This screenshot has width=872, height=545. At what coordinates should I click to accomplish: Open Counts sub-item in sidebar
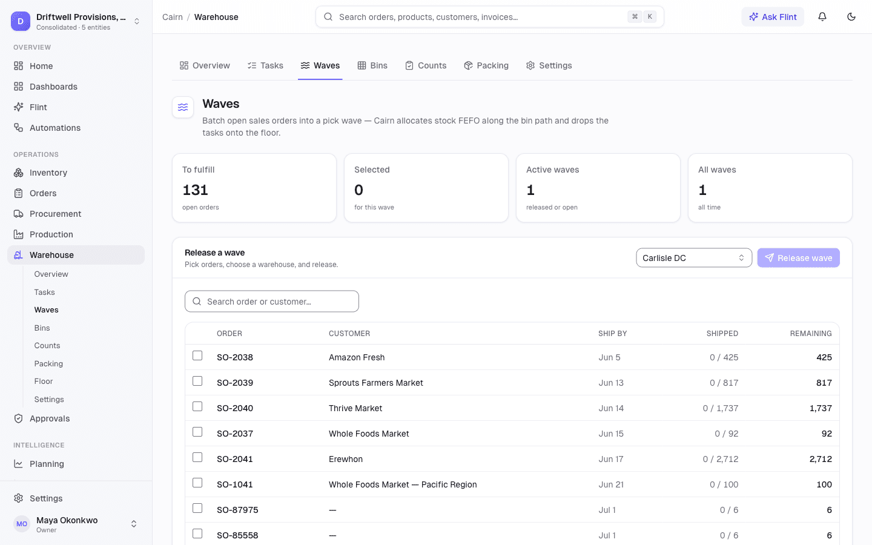47,346
